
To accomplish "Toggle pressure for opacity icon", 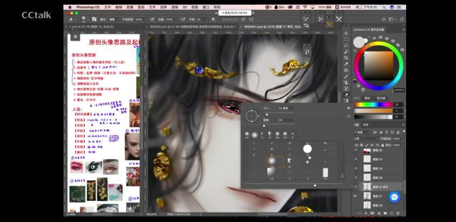I will 152,19.
